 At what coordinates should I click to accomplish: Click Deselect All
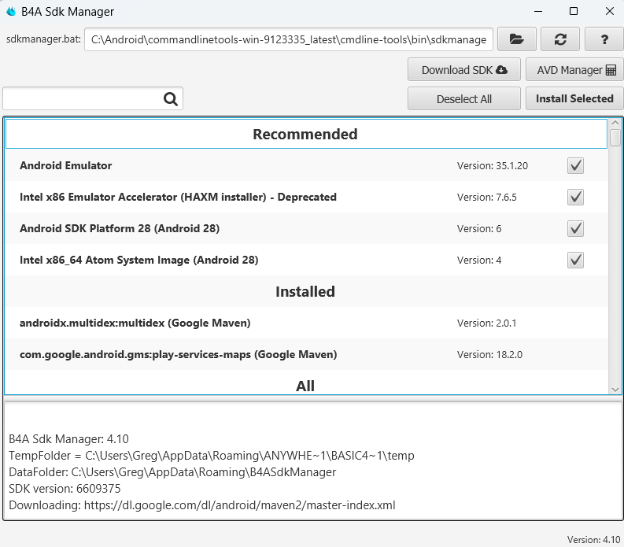tap(464, 98)
